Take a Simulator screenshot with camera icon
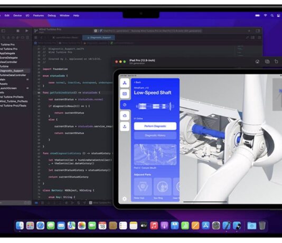 click(267, 62)
